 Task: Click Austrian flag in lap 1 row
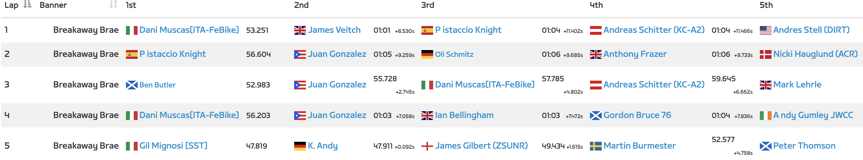[595, 30]
